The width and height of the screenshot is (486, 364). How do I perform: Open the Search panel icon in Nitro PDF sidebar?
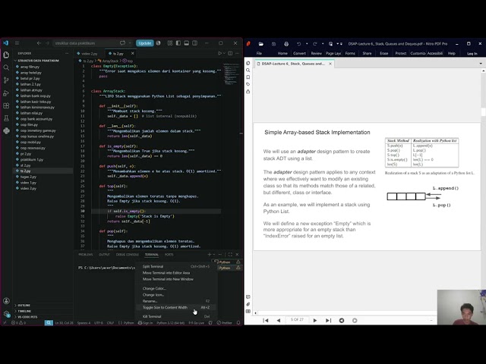point(248,71)
